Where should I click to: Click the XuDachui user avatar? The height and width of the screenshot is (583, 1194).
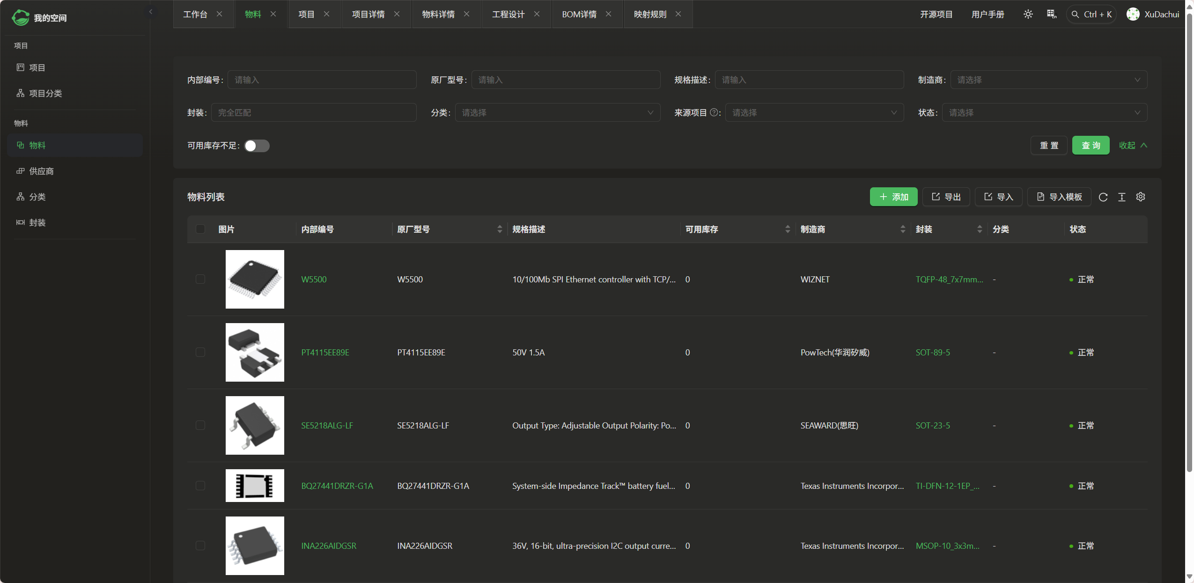click(1133, 15)
